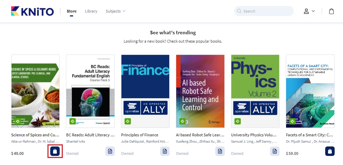Add Facets of a Smart City to cart
Image resolution: width=343 pixels, height=165 pixels.
coord(330,151)
